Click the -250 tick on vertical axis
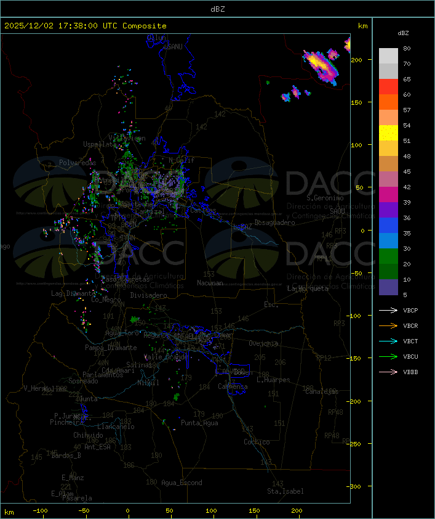435x519 pixels. point(355,444)
